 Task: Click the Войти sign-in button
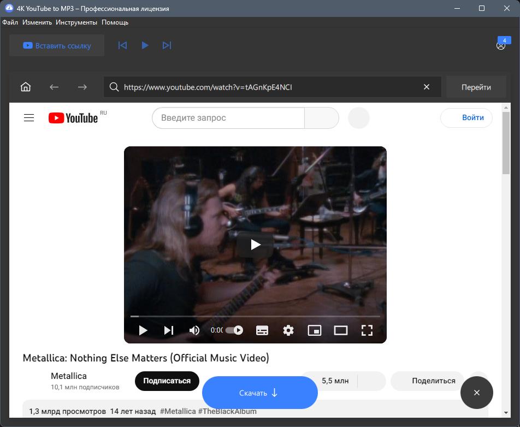click(x=466, y=118)
